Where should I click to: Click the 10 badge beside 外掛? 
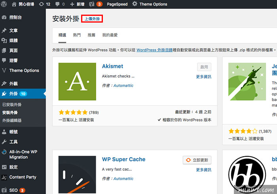[x=23, y=94]
